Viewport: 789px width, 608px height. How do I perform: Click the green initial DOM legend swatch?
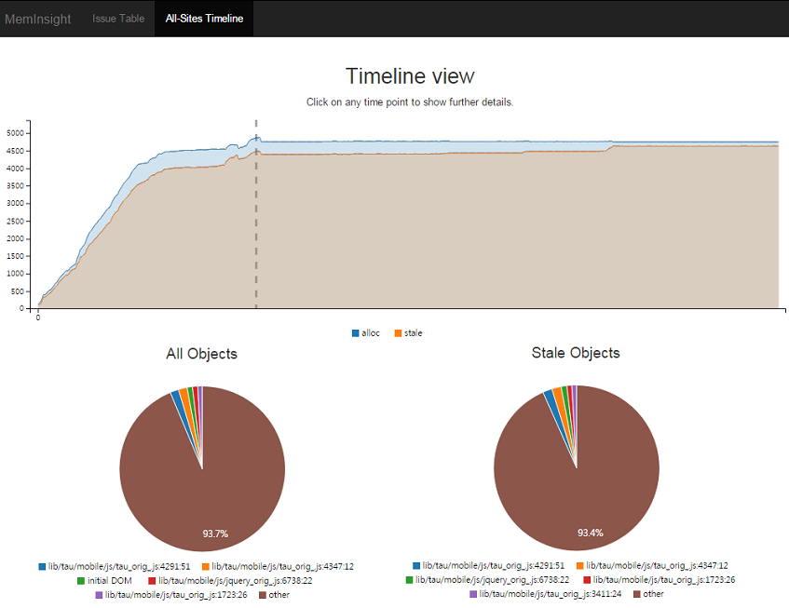point(79,580)
